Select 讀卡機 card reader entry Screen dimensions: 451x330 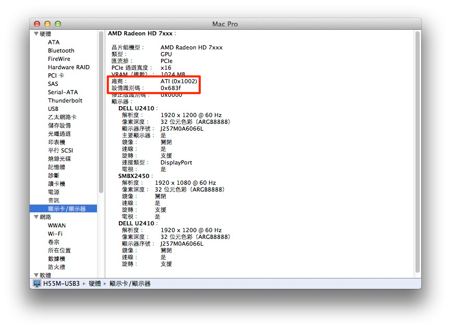click(x=56, y=184)
